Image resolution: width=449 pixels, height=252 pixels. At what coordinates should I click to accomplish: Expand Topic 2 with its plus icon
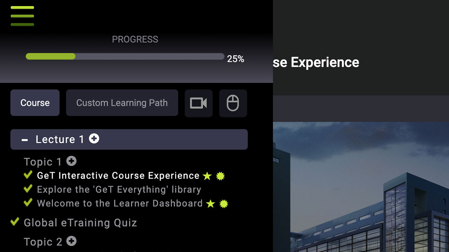click(x=72, y=241)
